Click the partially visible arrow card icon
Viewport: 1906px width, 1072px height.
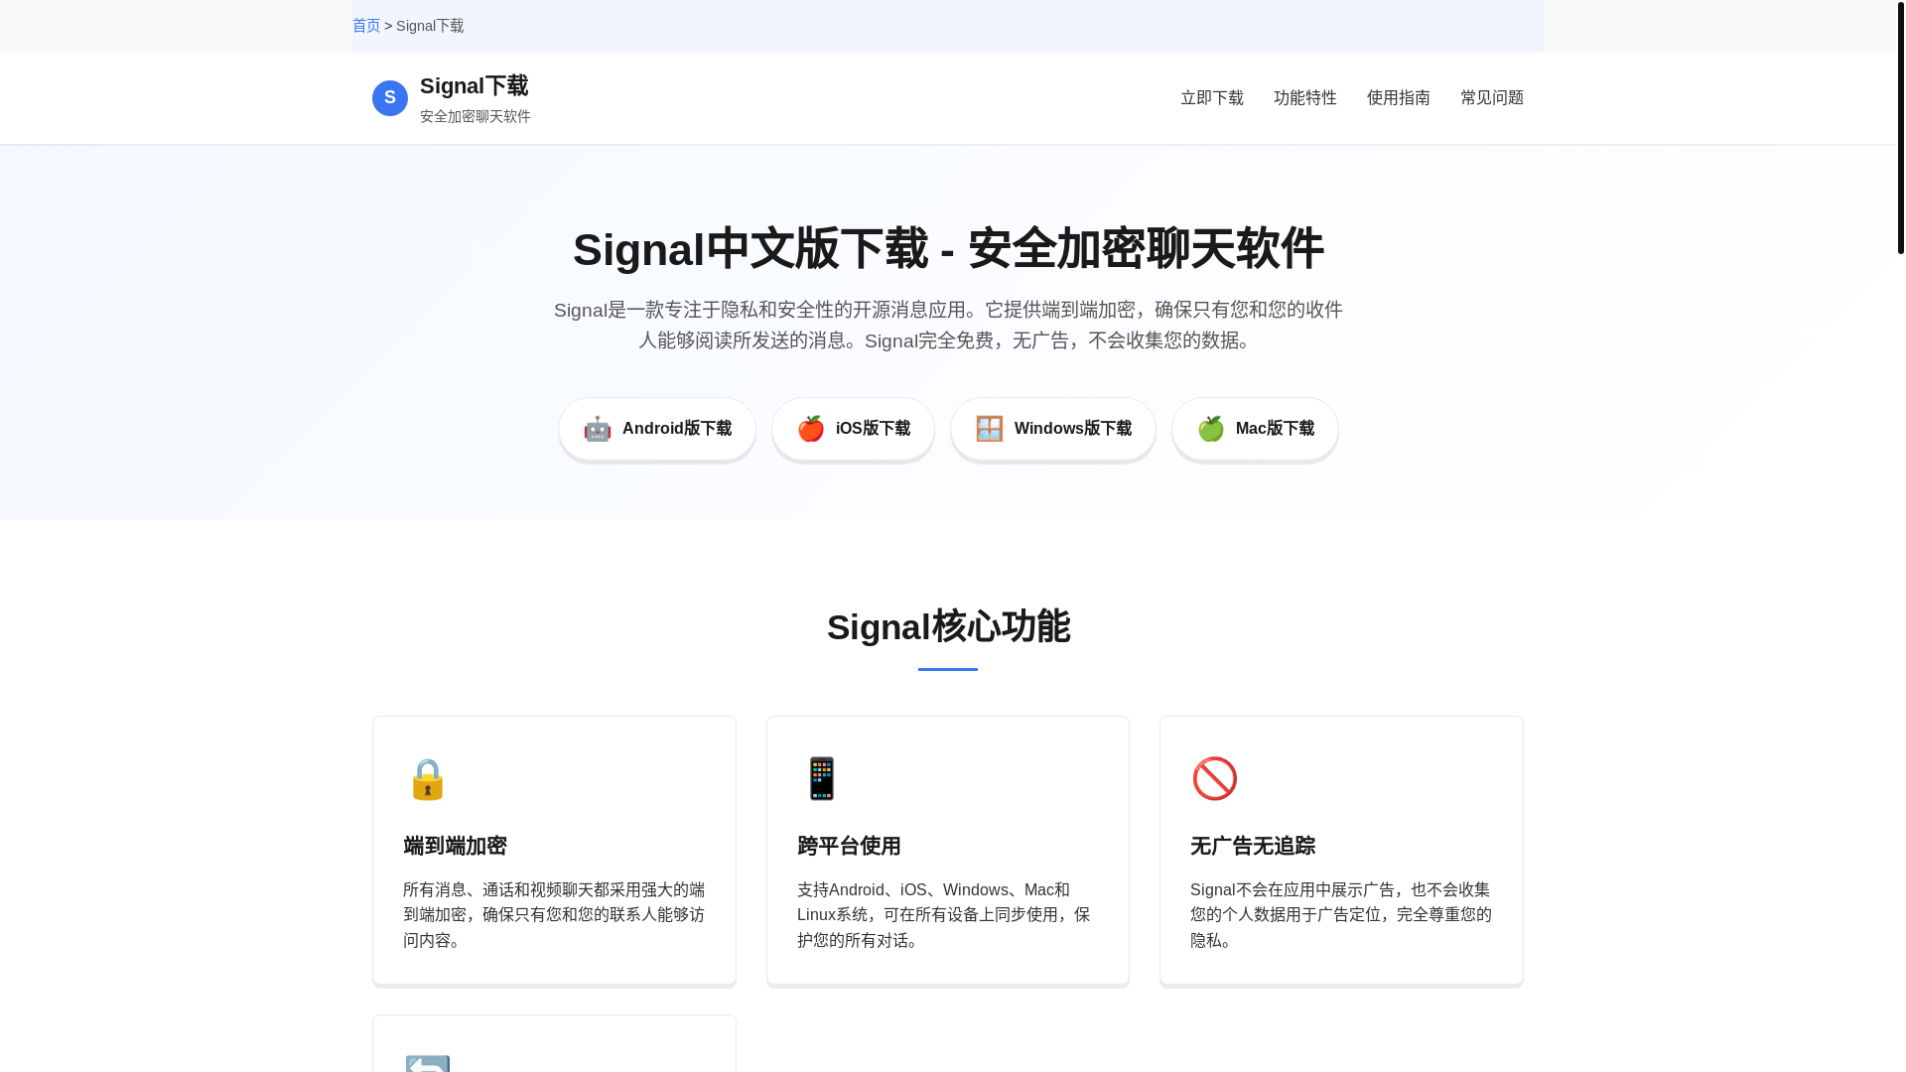coord(428,1063)
